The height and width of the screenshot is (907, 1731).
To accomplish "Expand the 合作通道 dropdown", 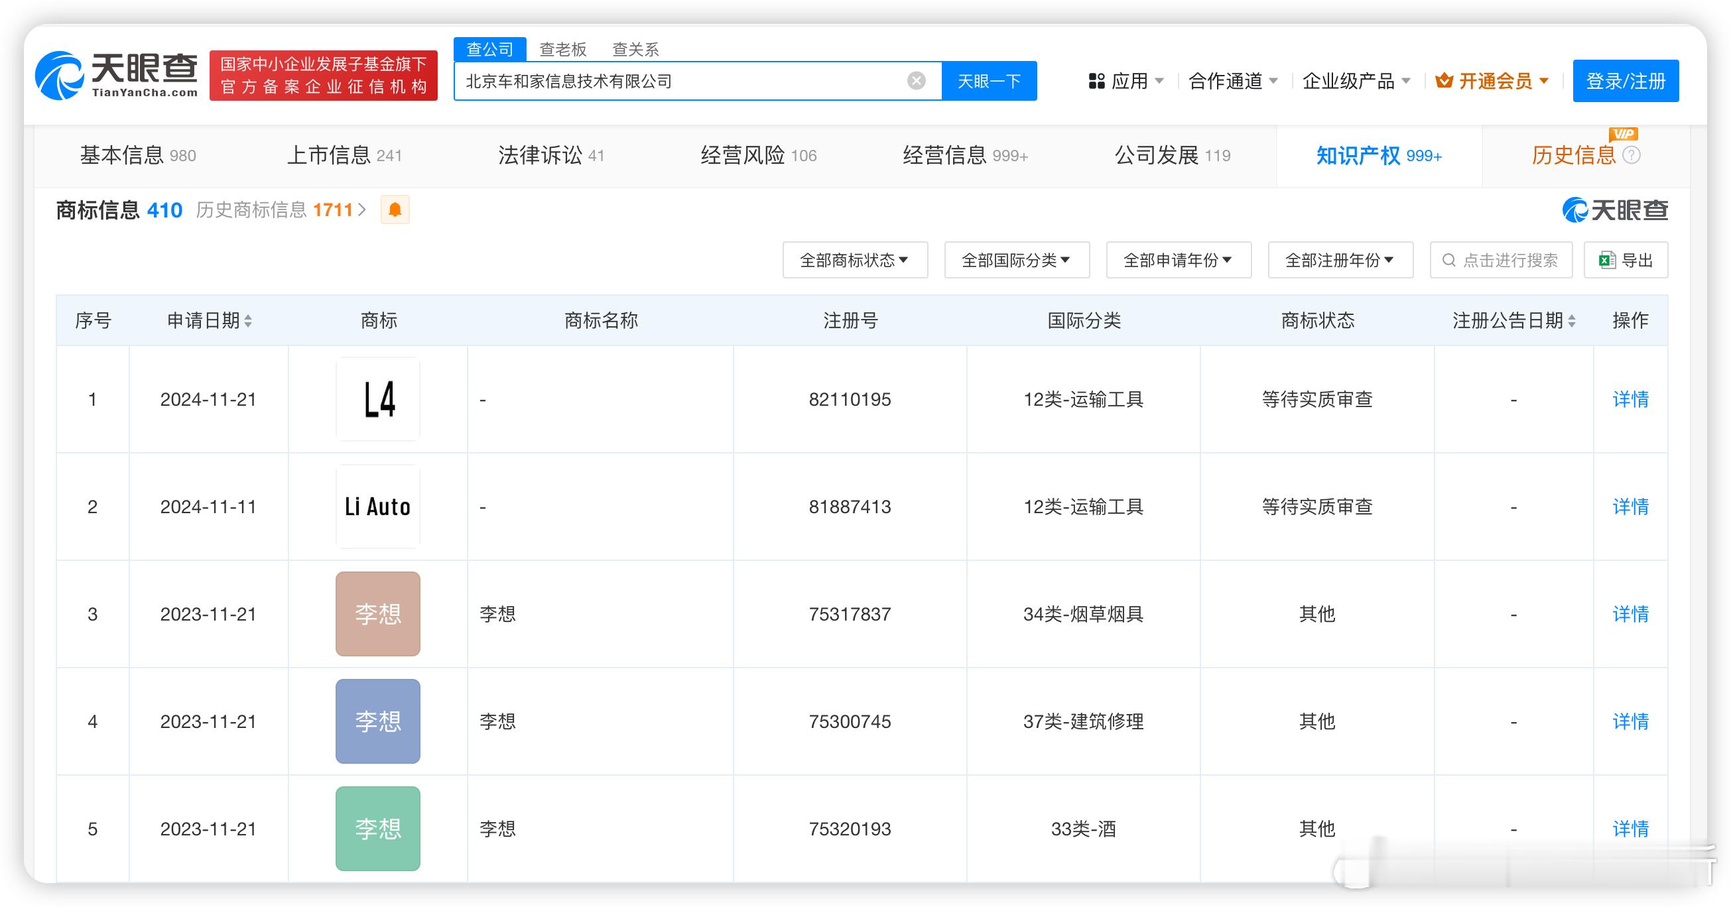I will click(x=1233, y=82).
